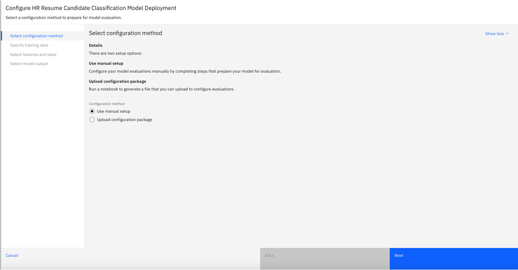Screen dimensions: 518x270
Task: Cancel the model deployment configuration
Action: click(x=12, y=256)
